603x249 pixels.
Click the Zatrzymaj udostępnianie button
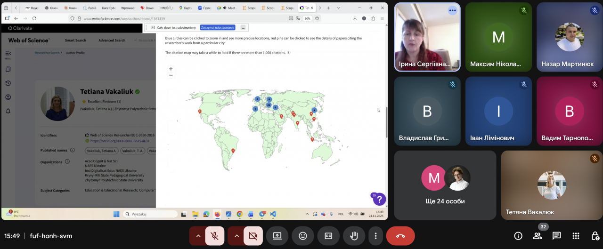218,28
